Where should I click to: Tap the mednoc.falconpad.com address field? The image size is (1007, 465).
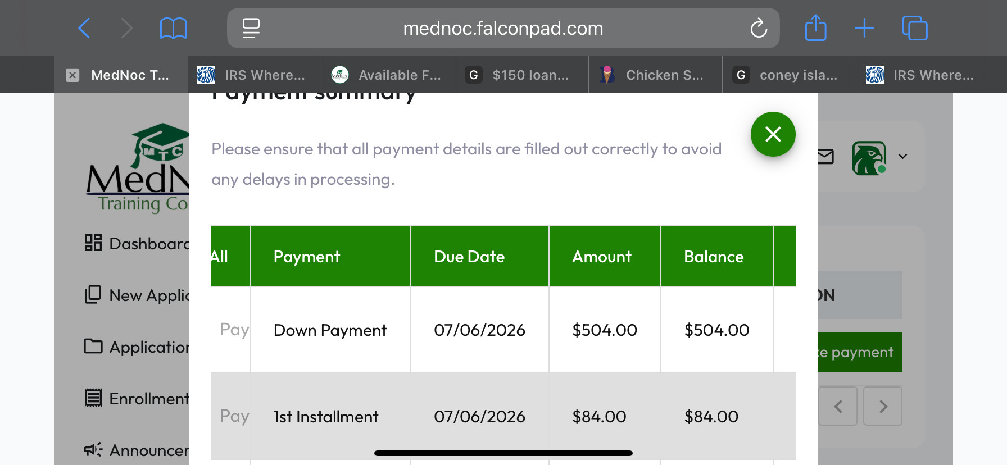503,28
